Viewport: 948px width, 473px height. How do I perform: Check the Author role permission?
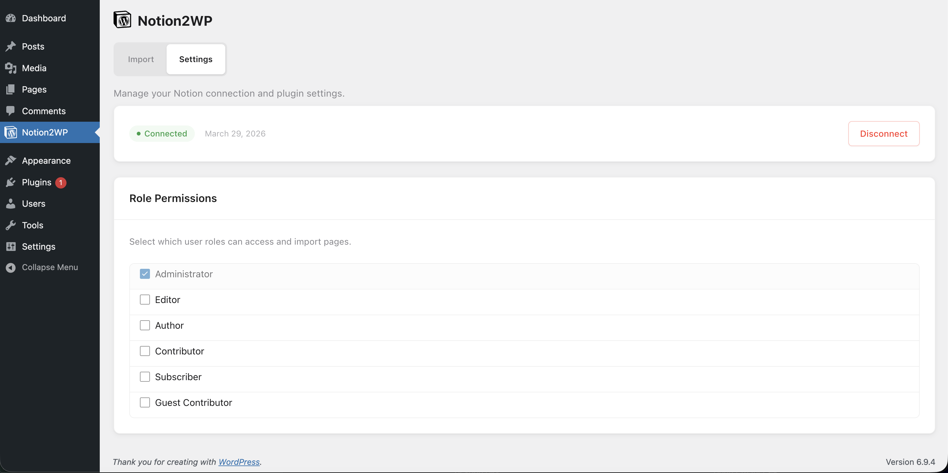click(145, 325)
